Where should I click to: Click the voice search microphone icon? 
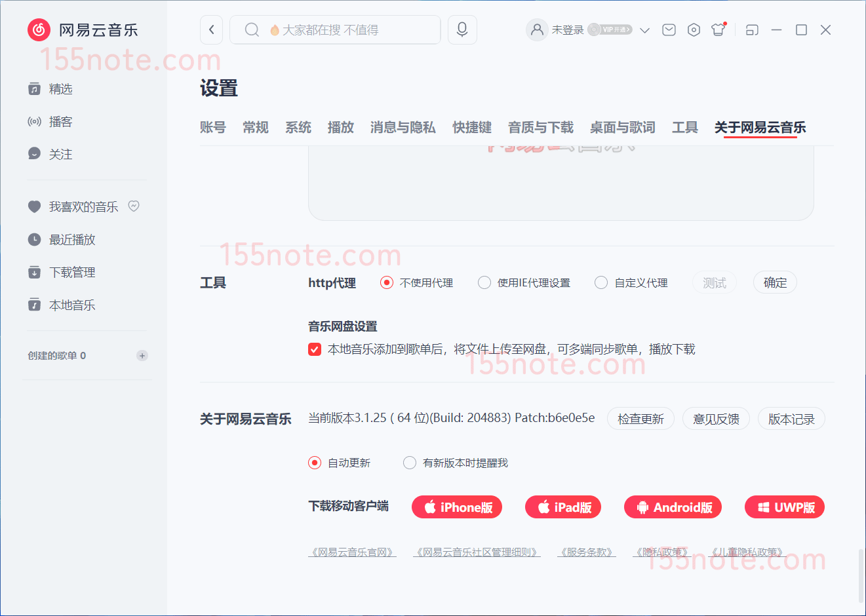tap(462, 29)
